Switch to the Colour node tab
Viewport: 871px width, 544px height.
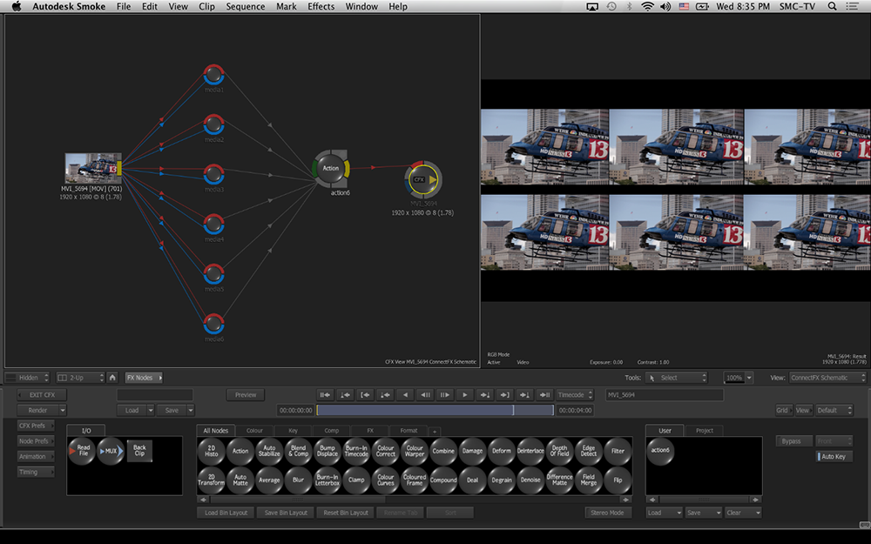point(254,430)
